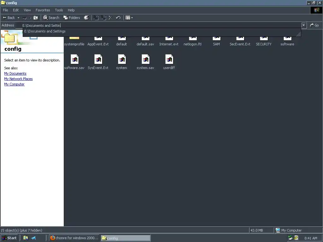
Task: Open the History toolbar icon
Action: (86, 18)
